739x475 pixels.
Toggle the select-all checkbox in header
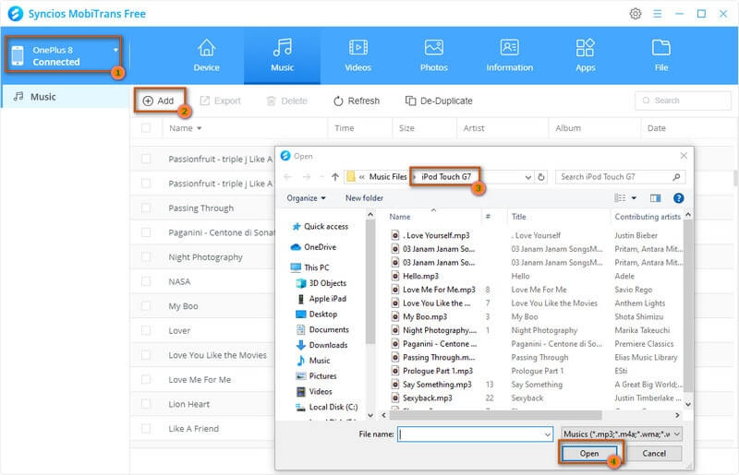pyautogui.click(x=146, y=128)
